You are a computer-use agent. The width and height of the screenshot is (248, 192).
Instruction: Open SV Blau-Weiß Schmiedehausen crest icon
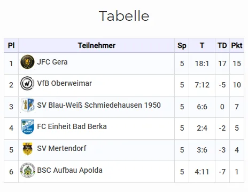click(28, 105)
